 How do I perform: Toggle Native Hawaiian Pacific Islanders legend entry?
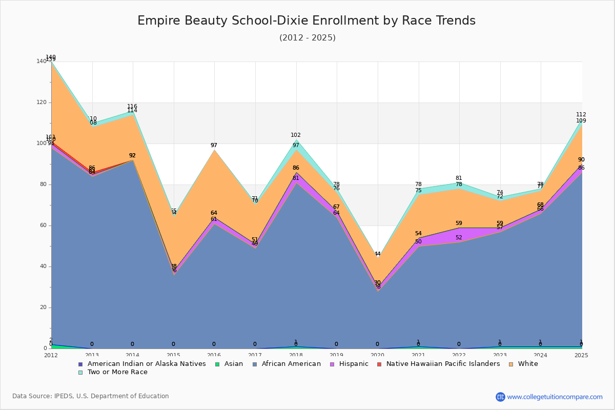click(438, 364)
